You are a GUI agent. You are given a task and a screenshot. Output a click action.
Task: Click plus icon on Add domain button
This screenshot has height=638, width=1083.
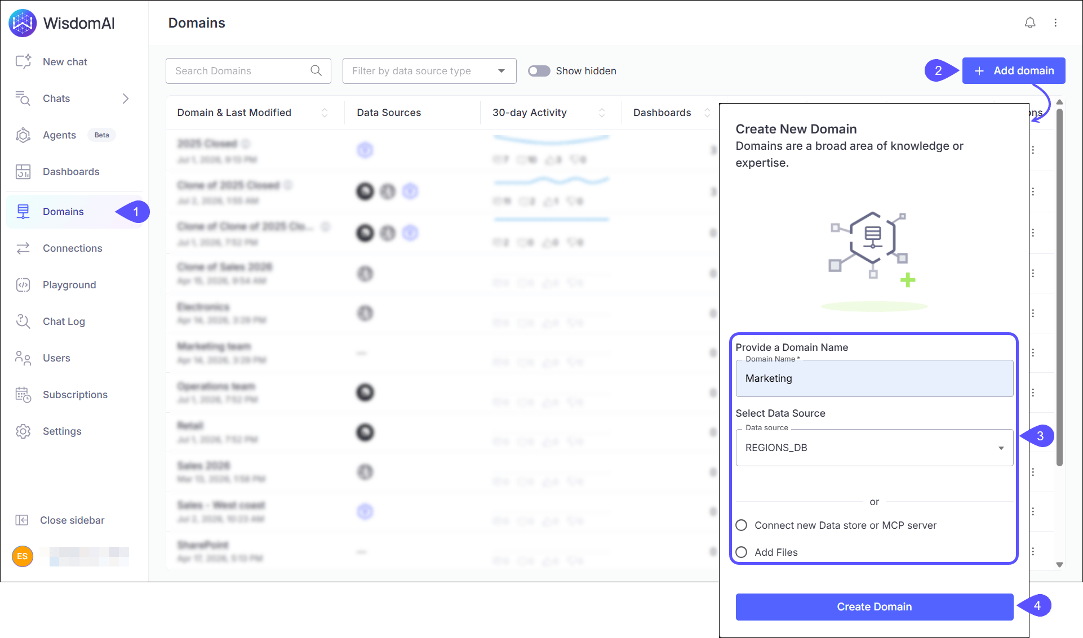(979, 71)
